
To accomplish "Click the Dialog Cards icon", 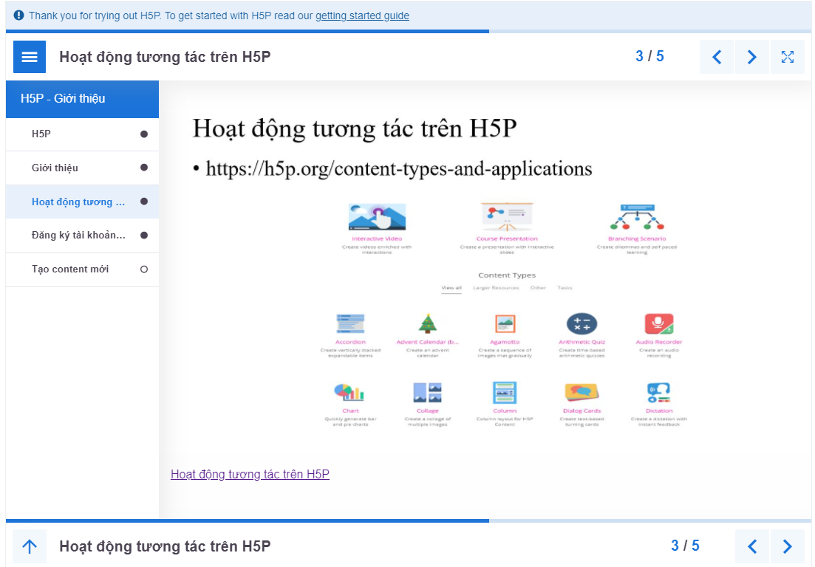I will pos(582,393).
